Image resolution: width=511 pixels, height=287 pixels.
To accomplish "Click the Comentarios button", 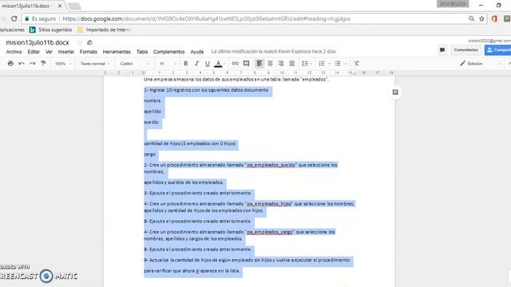I will pos(466,49).
